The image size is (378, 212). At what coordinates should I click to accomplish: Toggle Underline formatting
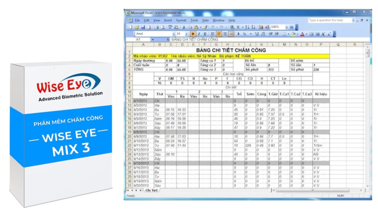pyautogui.click(x=205, y=34)
